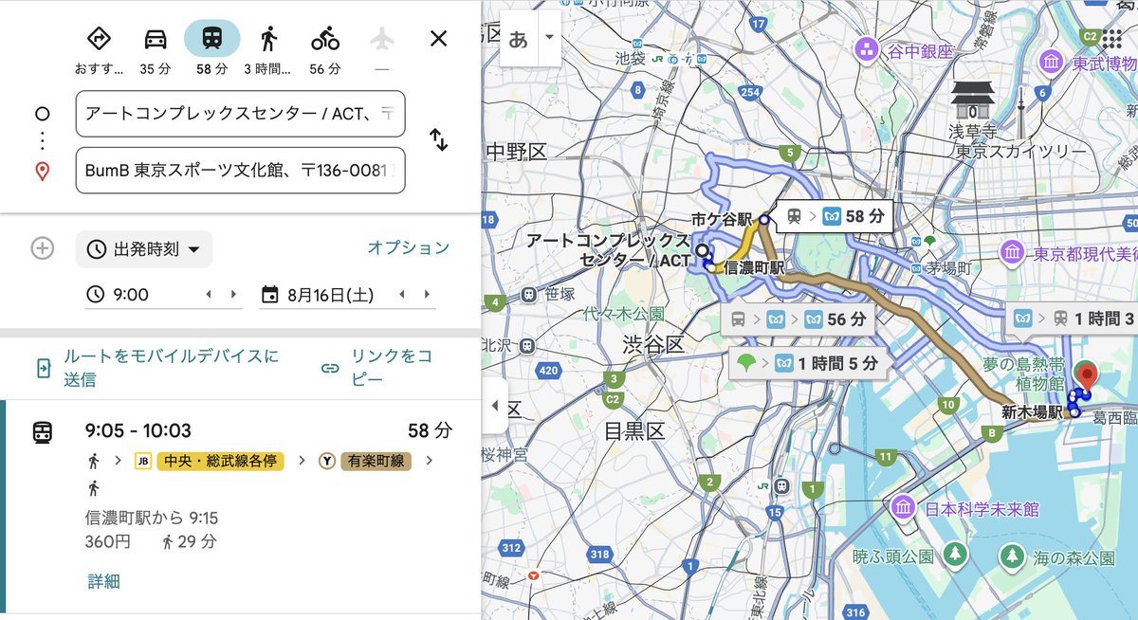This screenshot has height=620, width=1138.
Task: Select the 1 時間 5 分 route label
Action: coord(807,362)
